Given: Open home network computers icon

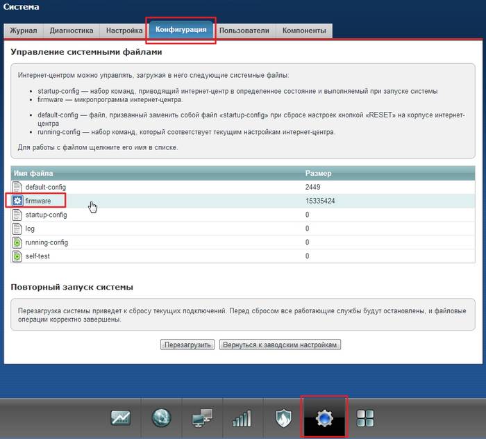Looking at the screenshot, I should [x=202, y=417].
